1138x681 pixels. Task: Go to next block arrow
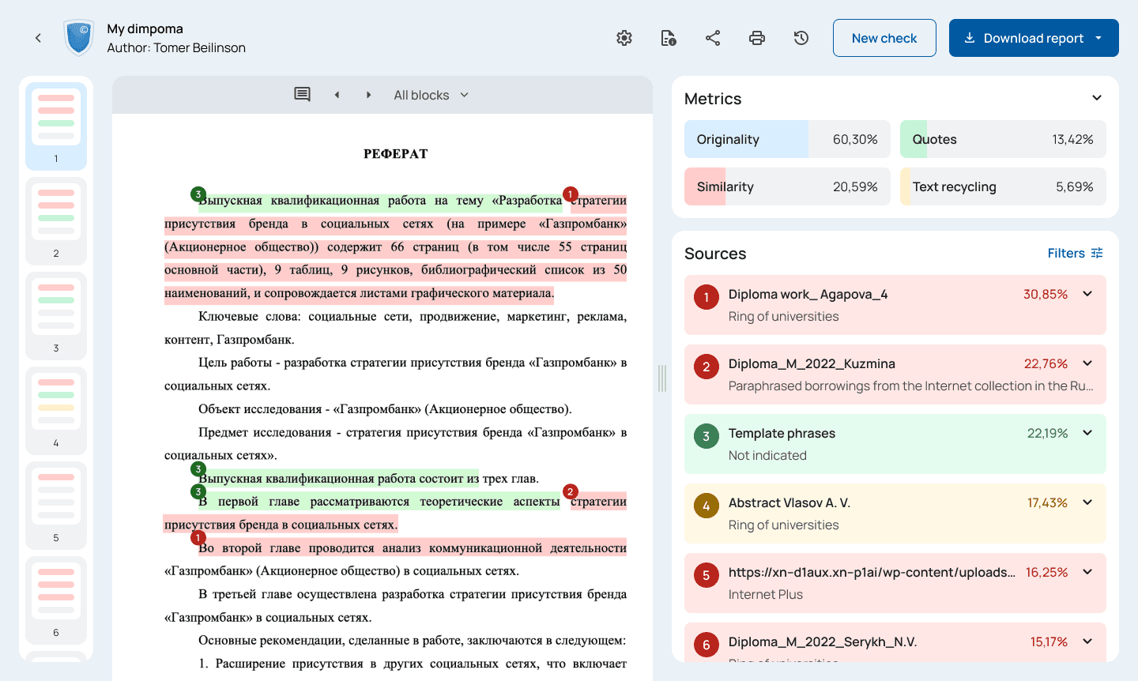pyautogui.click(x=368, y=95)
